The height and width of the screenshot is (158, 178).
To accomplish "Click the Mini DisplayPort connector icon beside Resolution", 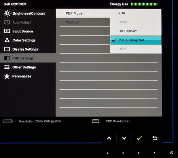I will point(8,121).
